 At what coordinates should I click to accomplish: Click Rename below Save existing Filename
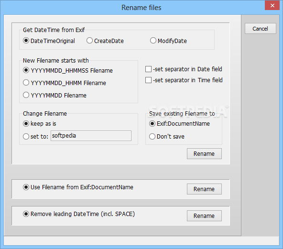[x=204, y=154]
